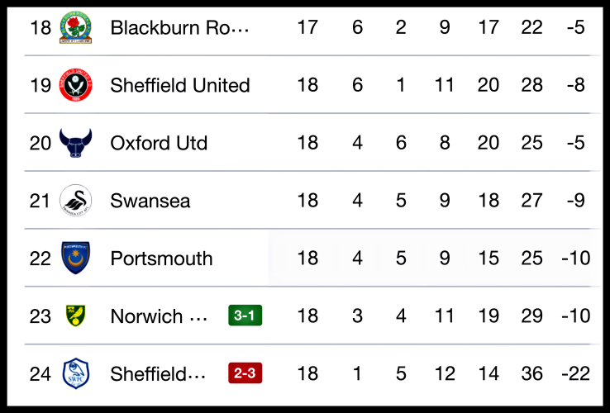Click the Portsmouth shield crest
This screenshot has width=610, height=413.
76,259
